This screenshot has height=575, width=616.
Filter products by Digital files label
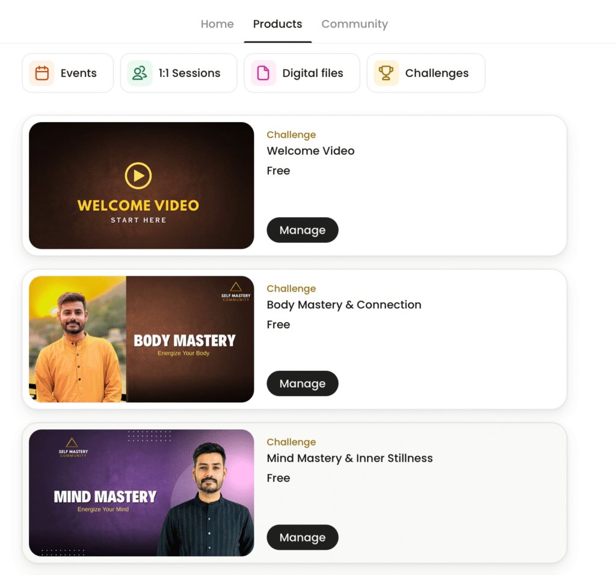313,73
